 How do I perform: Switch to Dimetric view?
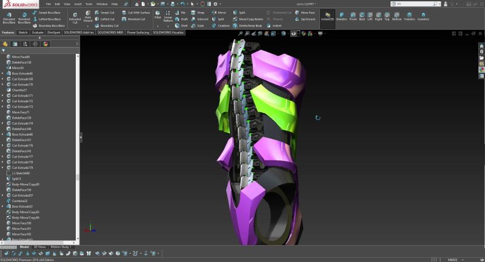click(x=341, y=16)
